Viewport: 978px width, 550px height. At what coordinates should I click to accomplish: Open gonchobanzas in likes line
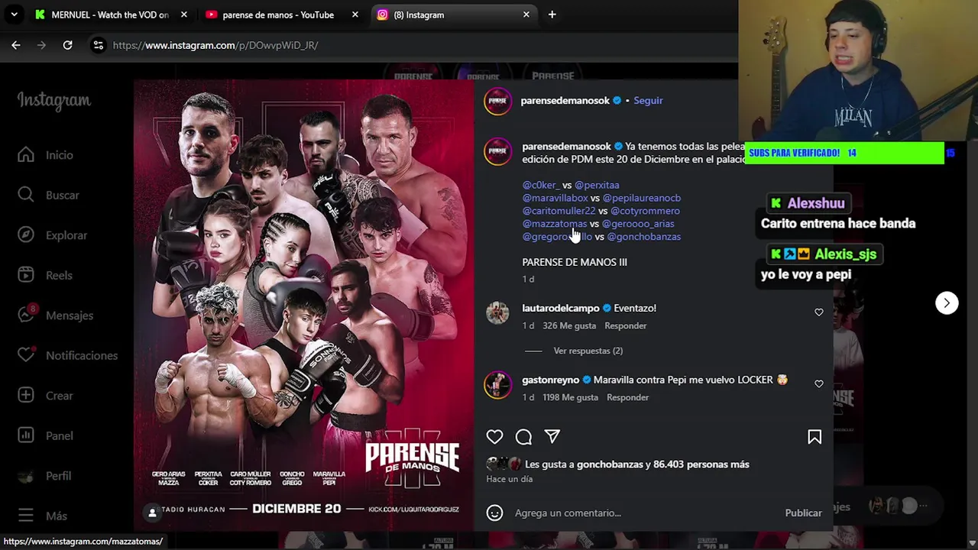tap(610, 464)
